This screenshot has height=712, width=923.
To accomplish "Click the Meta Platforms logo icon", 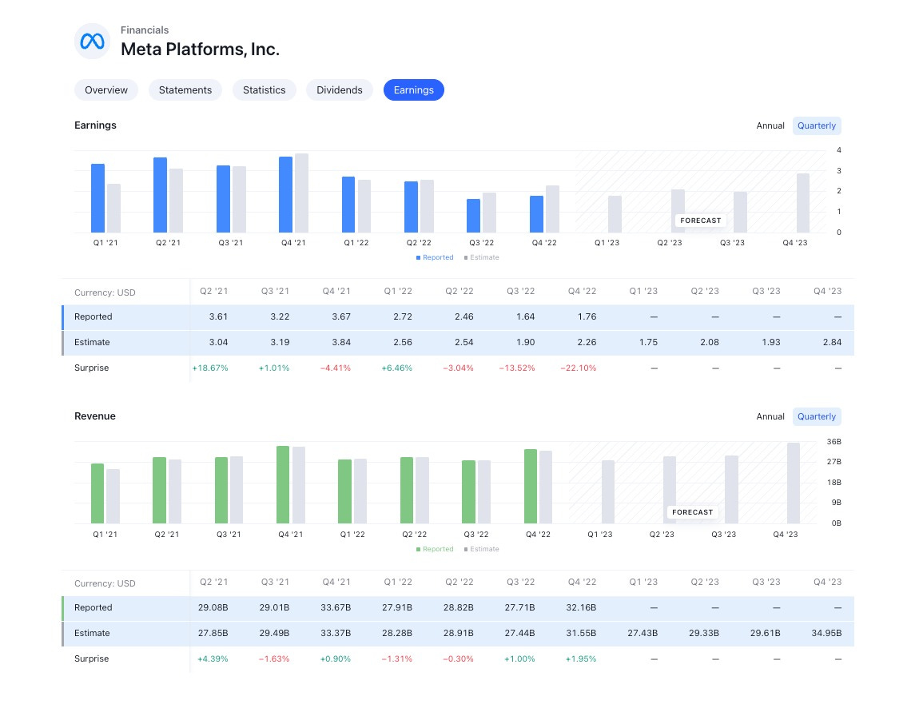I will 93,42.
